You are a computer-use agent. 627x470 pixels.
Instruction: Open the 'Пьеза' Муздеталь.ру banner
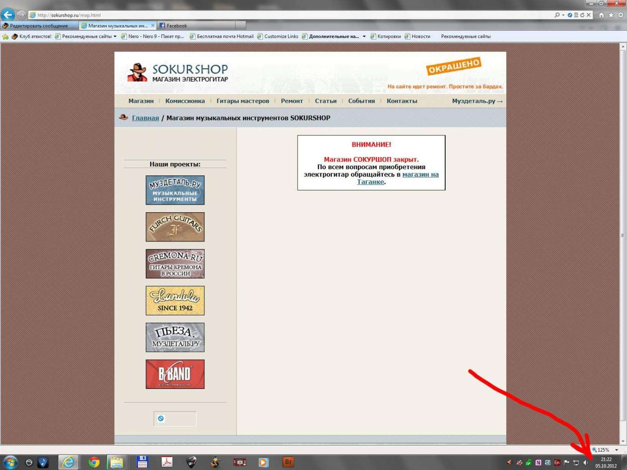click(x=175, y=337)
